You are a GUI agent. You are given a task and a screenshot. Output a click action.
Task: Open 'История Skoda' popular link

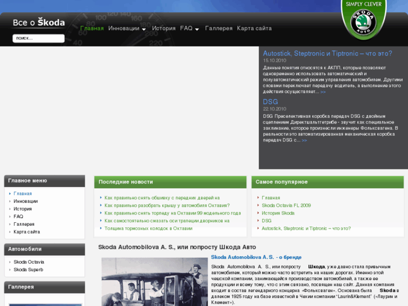278,213
